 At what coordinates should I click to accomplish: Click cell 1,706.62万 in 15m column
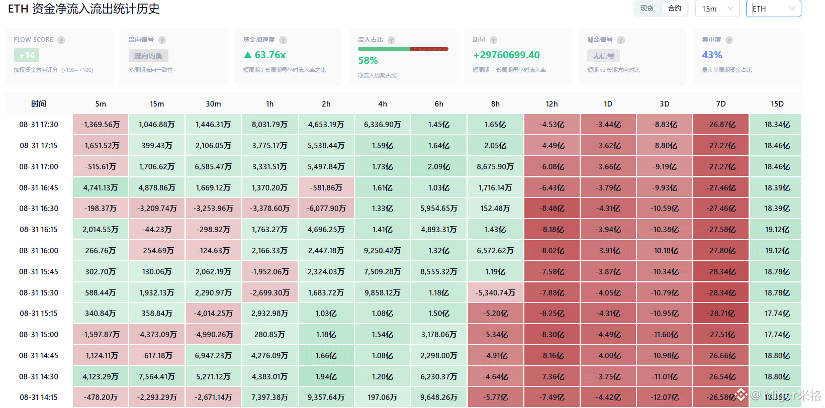coord(157,166)
